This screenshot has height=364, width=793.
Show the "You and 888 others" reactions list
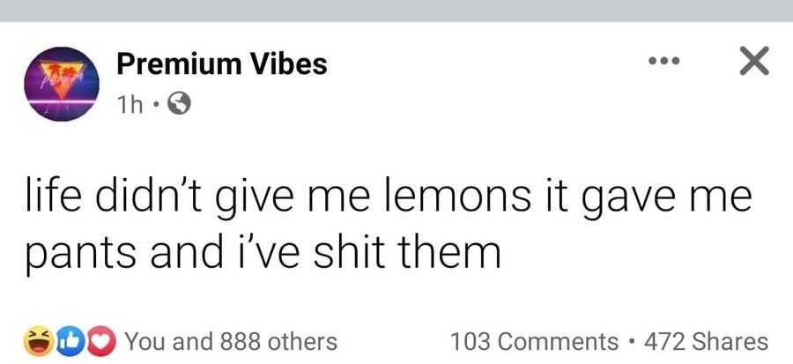[231, 341]
